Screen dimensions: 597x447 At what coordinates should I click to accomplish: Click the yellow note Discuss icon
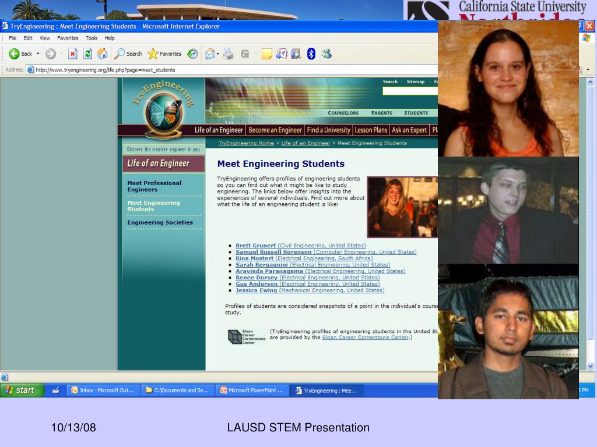click(266, 54)
